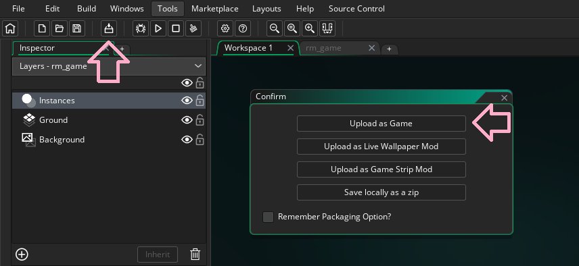Click the Ground tile layer icon
This screenshot has width=579, height=266.
pos(29,120)
